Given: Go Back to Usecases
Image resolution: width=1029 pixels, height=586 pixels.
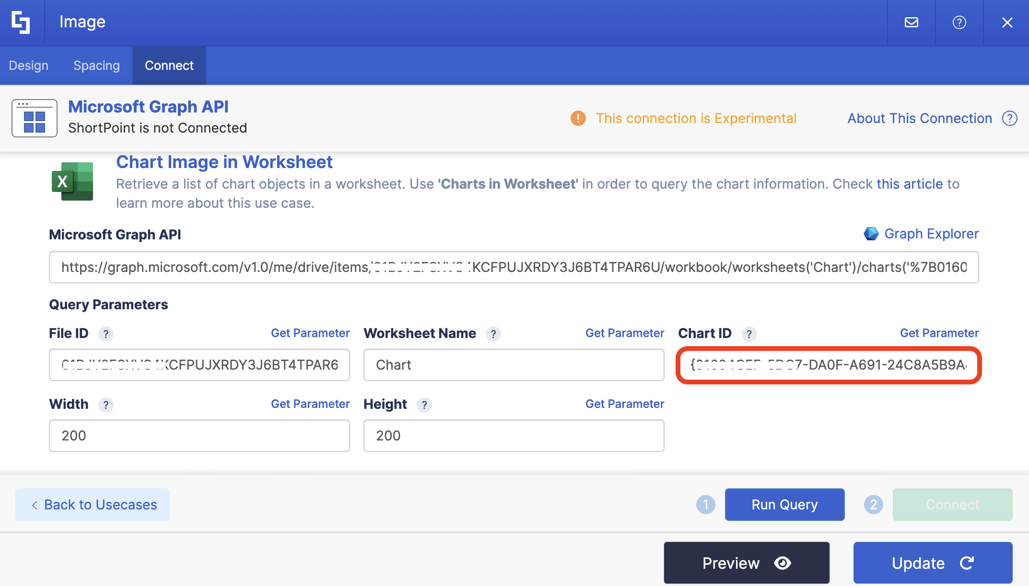Looking at the screenshot, I should click(x=93, y=505).
